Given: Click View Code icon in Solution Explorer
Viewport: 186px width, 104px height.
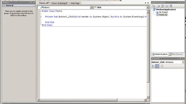Looking at the screenshot, I should (167, 6).
